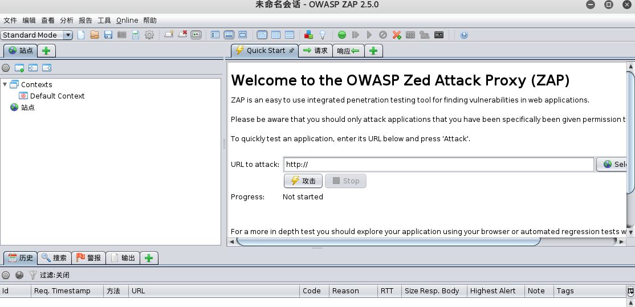635x307 pixels.
Task: Click the Forced User Mode icon
Action: pos(425,35)
